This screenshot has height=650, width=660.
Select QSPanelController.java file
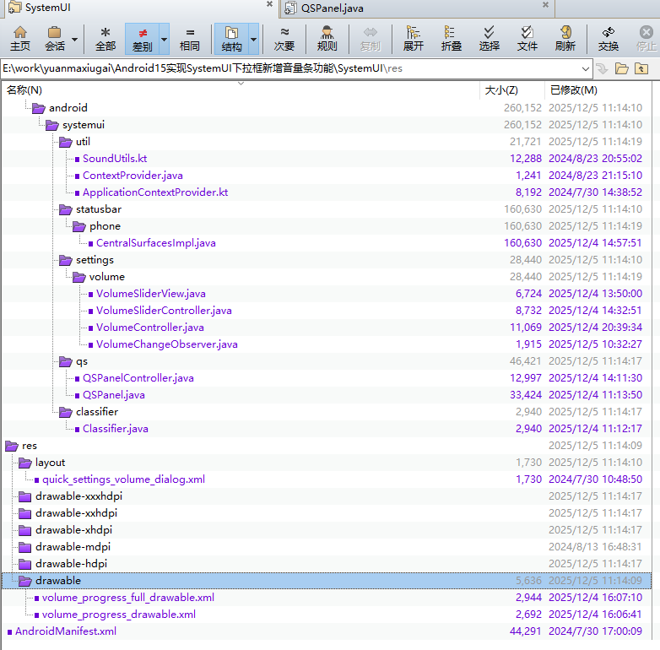tap(138, 378)
